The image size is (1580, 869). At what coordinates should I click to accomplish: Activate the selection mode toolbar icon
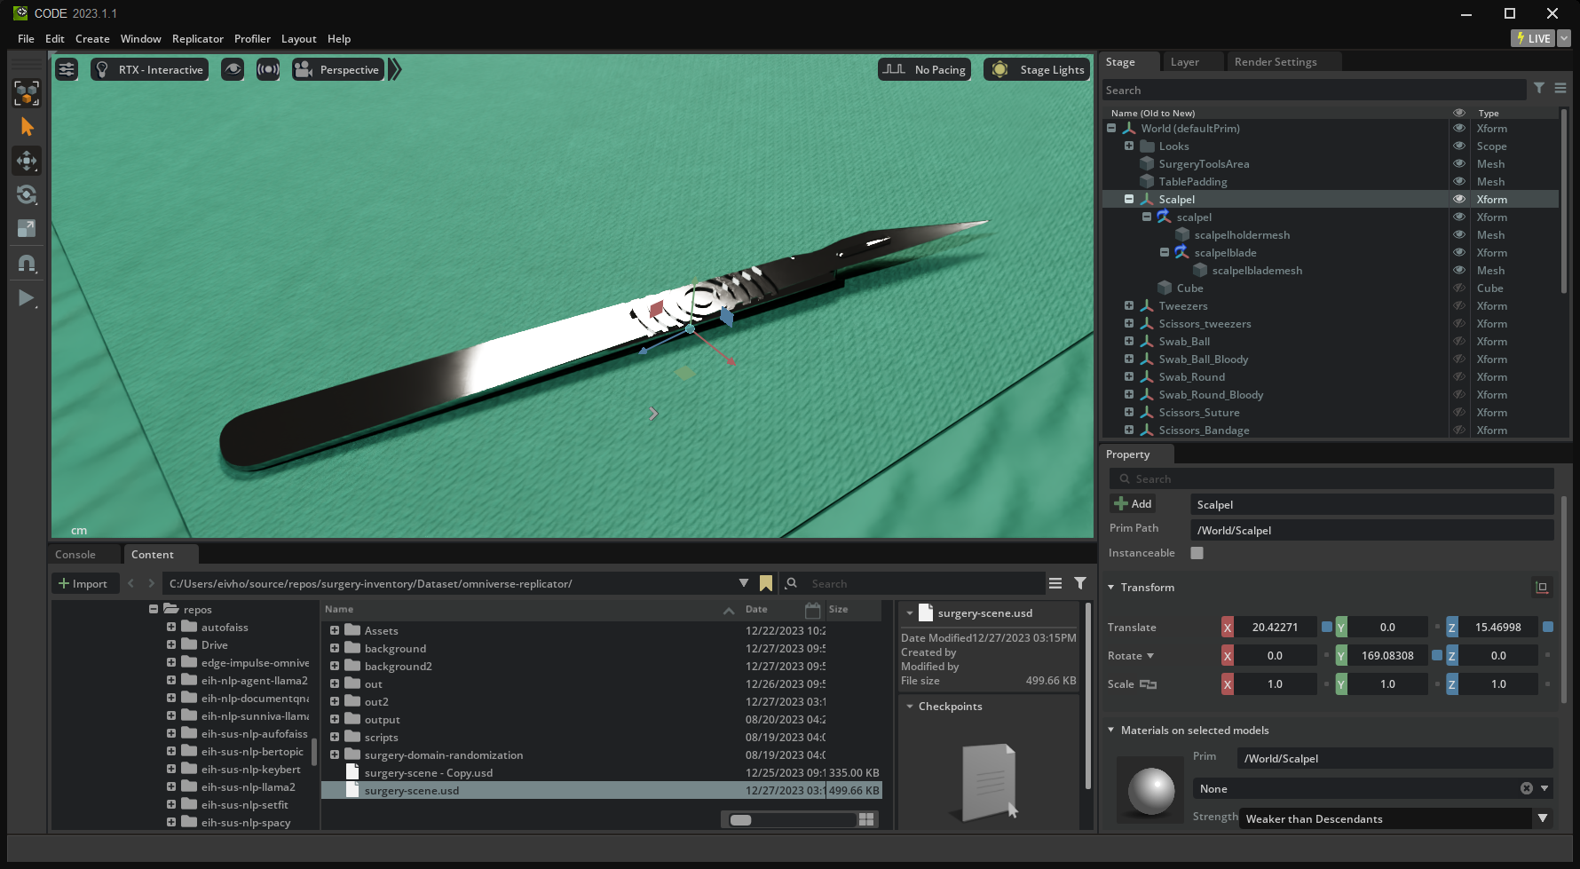[x=27, y=93]
